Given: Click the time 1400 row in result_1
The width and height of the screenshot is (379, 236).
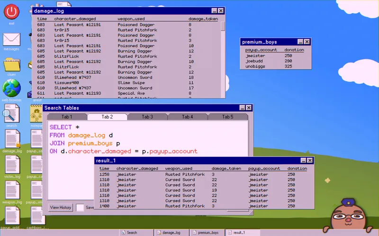Looking at the screenshot, I should (x=203, y=206).
